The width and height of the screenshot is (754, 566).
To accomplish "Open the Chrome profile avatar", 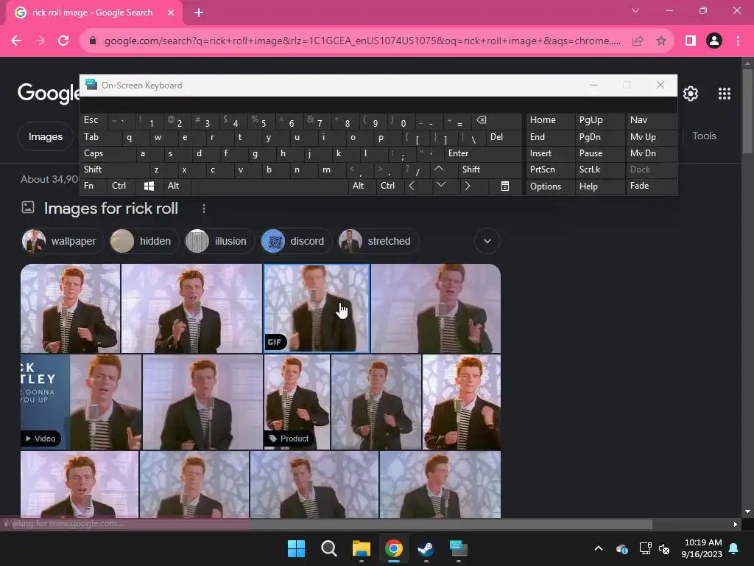I will [x=714, y=41].
